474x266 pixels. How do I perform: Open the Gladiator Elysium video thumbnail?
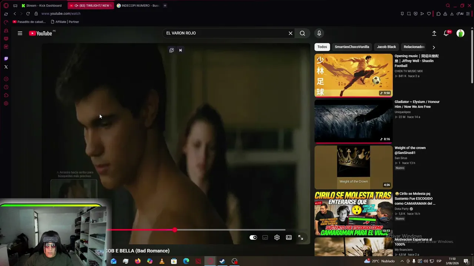click(x=353, y=121)
